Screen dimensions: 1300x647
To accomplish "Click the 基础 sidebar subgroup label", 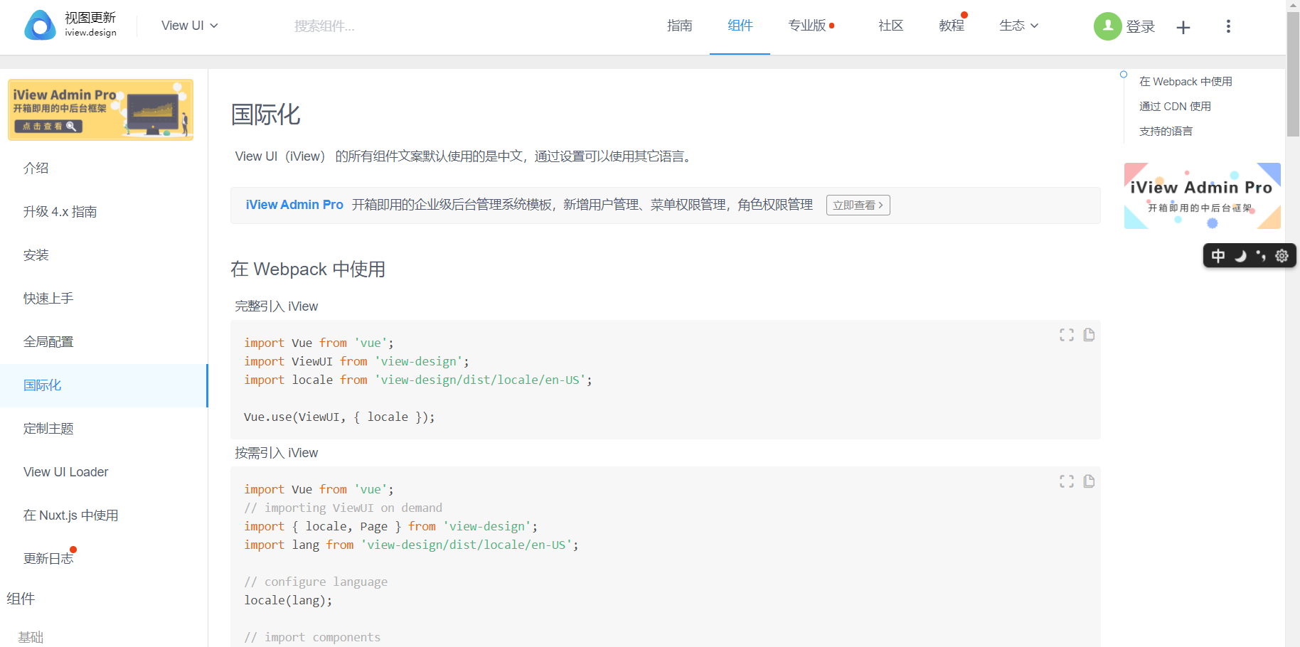I will coord(31,637).
